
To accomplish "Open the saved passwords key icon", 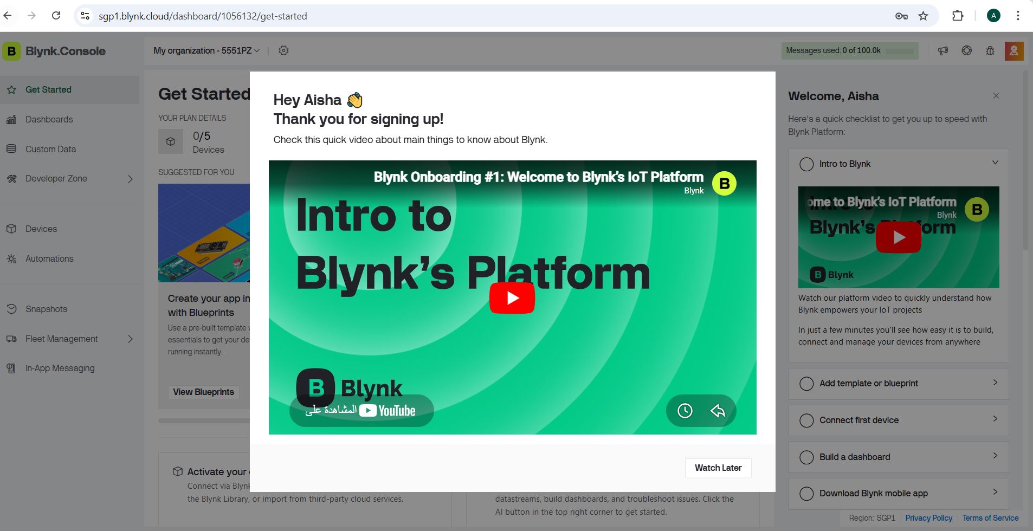I will [x=901, y=16].
